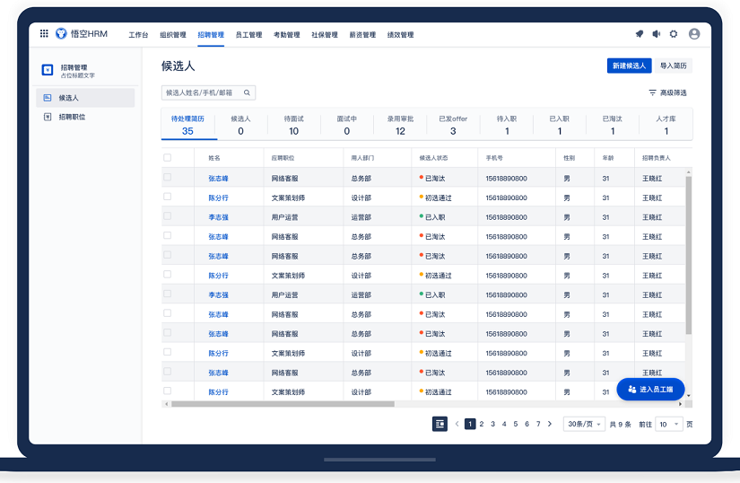Check the first 张志峰 row checkbox
The width and height of the screenshot is (740, 483).
pyautogui.click(x=168, y=178)
